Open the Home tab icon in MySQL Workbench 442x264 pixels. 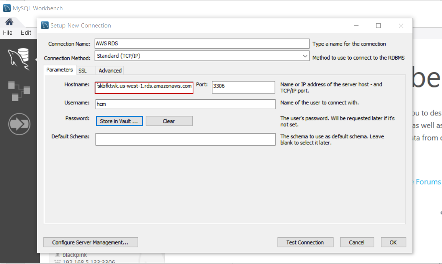click(9, 22)
